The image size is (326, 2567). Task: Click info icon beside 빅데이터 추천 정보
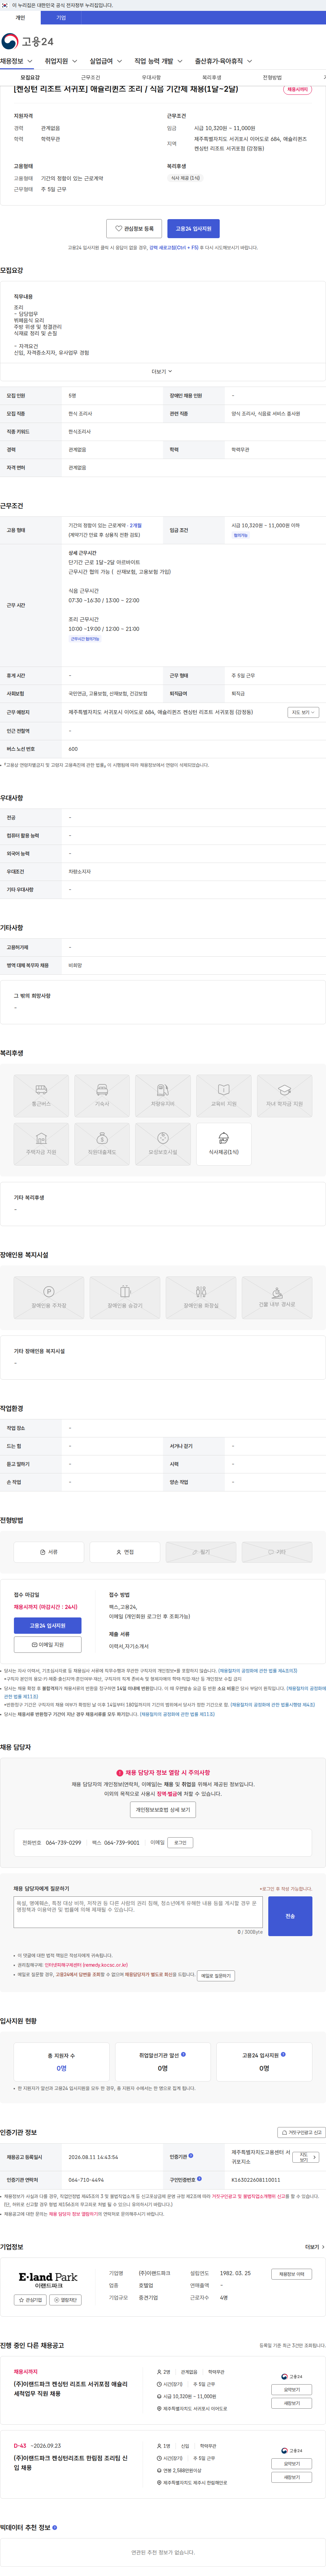(55, 2527)
